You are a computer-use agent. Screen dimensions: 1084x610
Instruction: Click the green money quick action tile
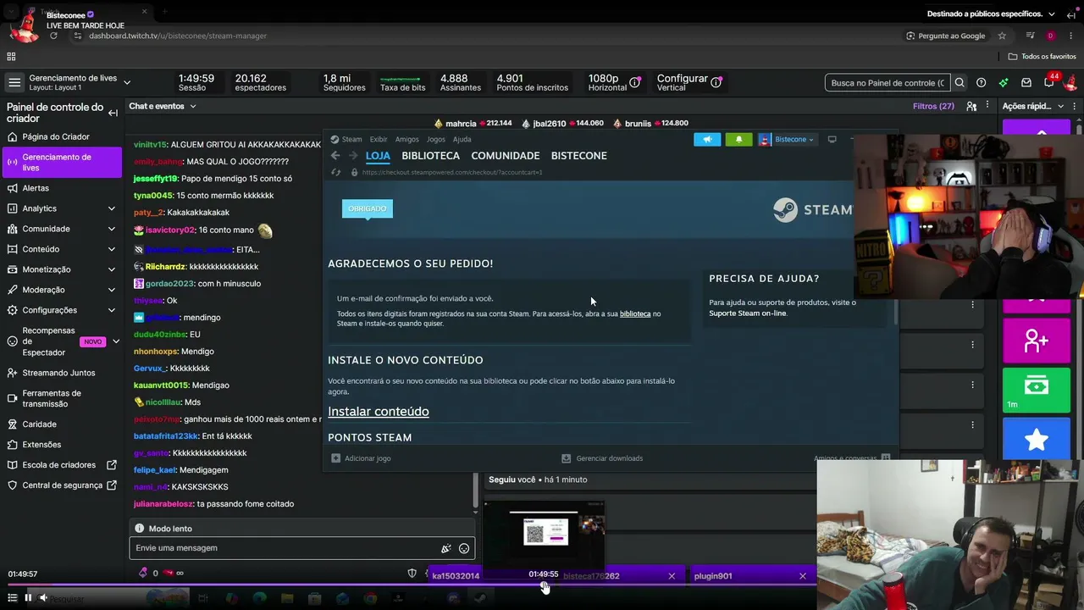pos(1037,390)
